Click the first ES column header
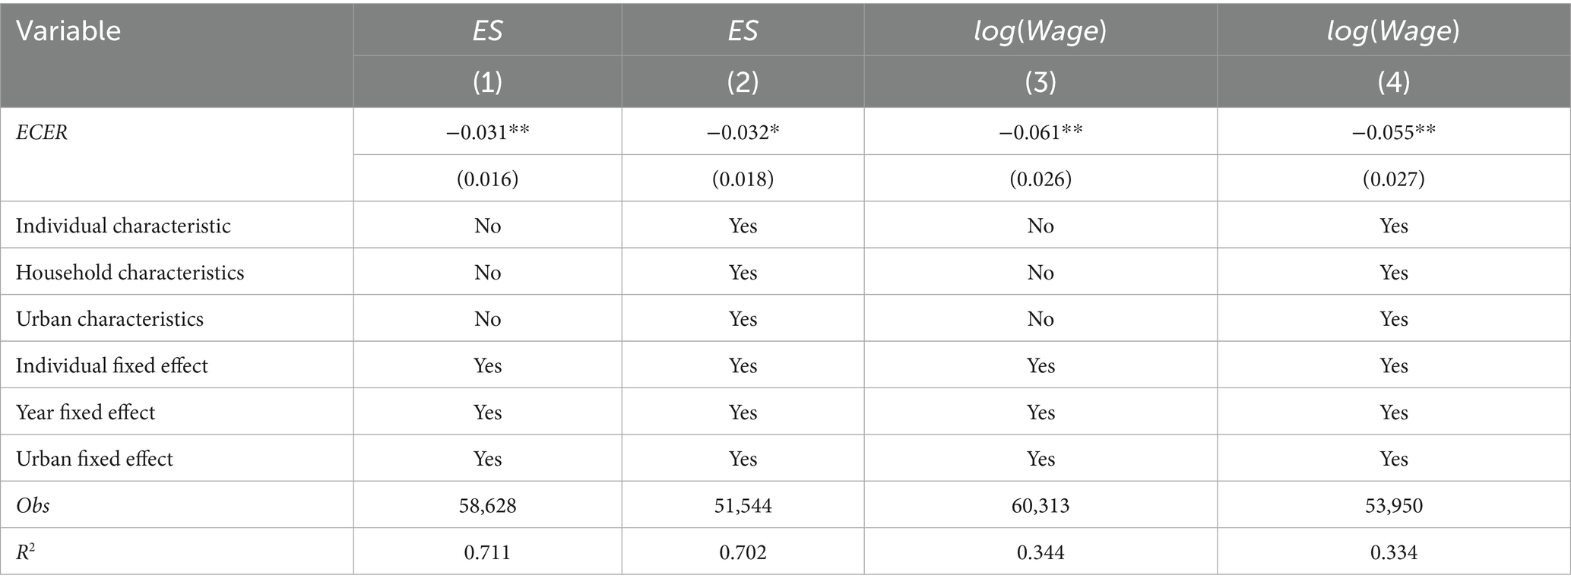1571x588 pixels. click(487, 31)
